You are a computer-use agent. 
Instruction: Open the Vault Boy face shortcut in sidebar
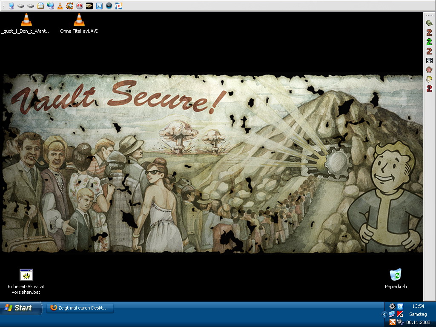tap(429, 79)
